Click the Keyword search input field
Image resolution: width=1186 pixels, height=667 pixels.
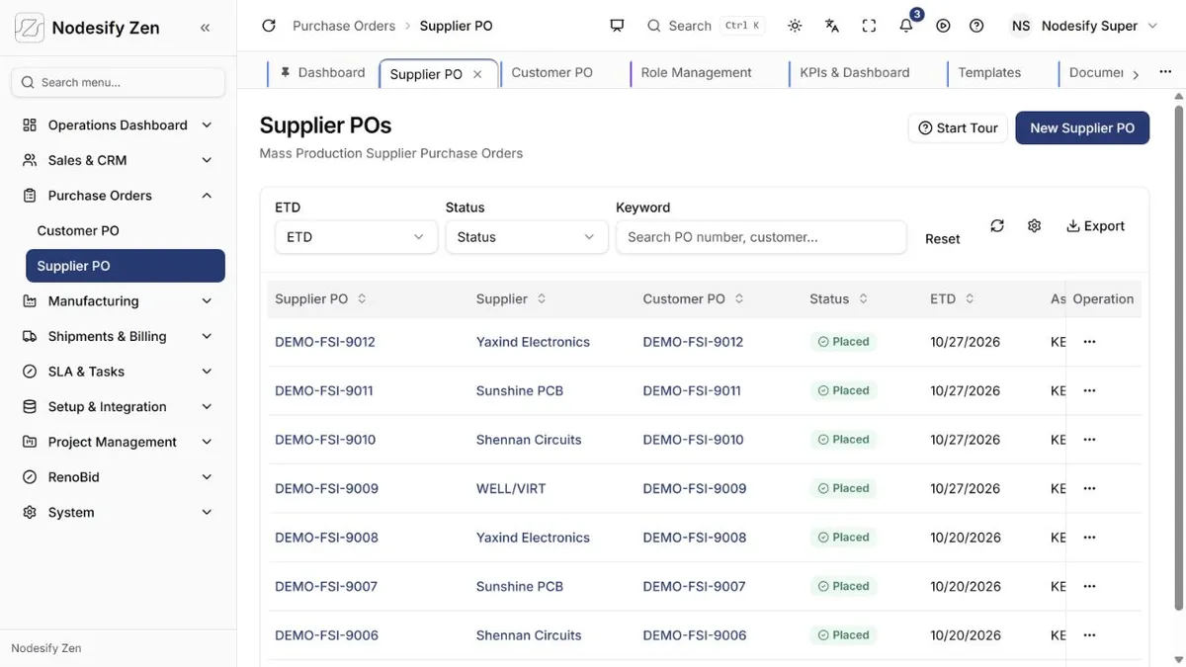(x=761, y=237)
